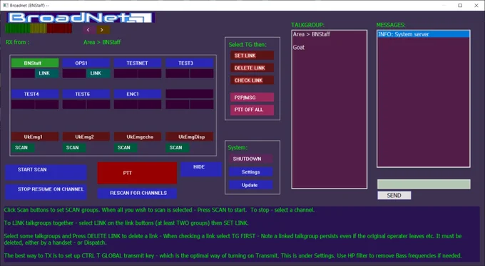485x266 pixels.
Task: Close the Broadnet window
Action: click(476, 5)
